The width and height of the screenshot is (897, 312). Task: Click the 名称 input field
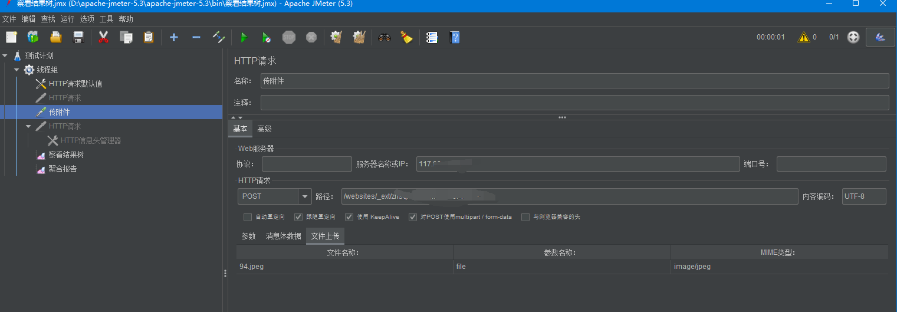[574, 81]
